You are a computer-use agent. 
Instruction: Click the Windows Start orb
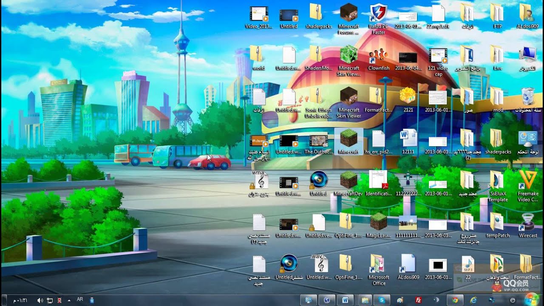point(532,299)
